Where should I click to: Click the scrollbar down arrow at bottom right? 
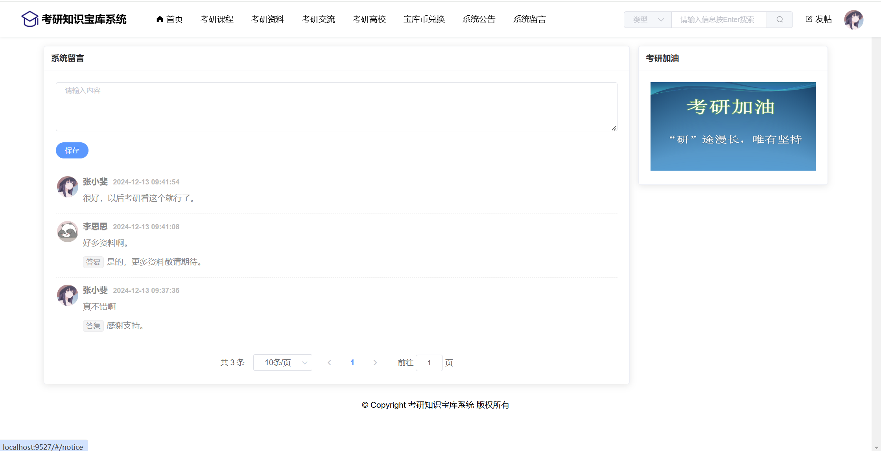tap(876, 447)
